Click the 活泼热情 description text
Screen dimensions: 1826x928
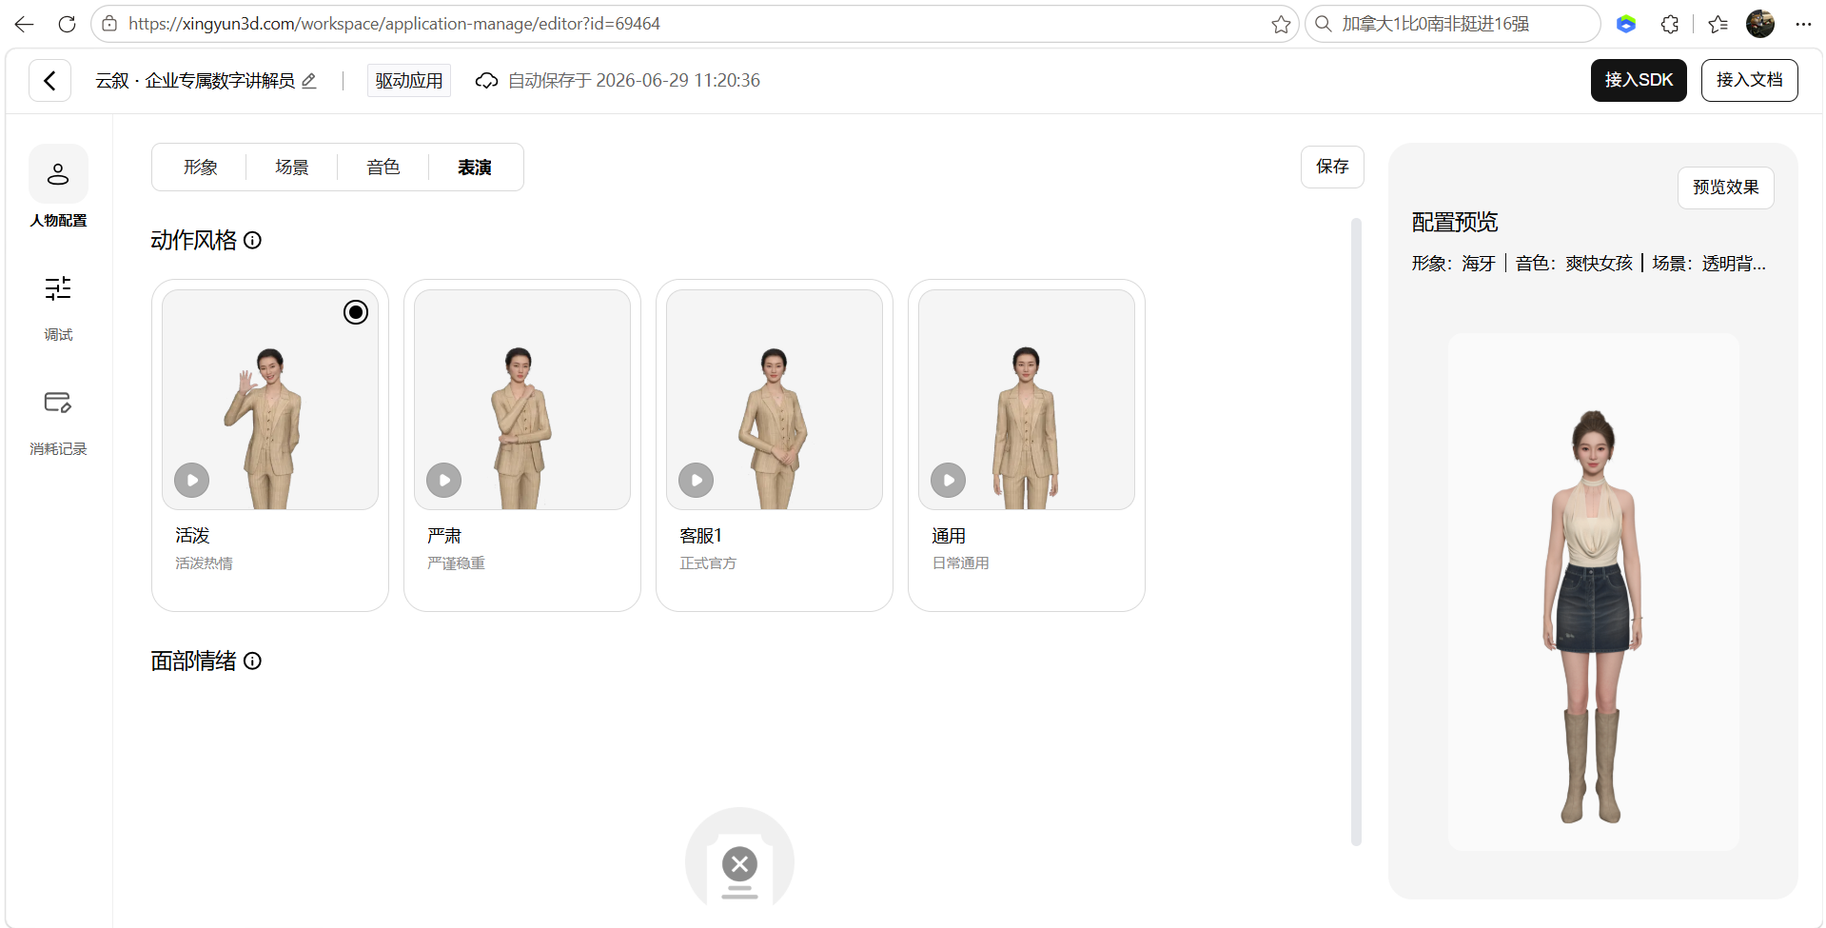[x=204, y=563]
